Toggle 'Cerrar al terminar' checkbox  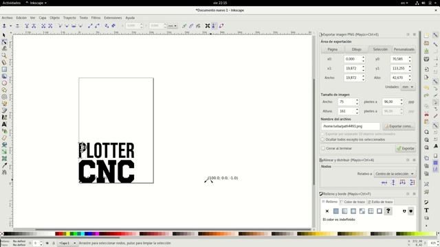[322, 148]
